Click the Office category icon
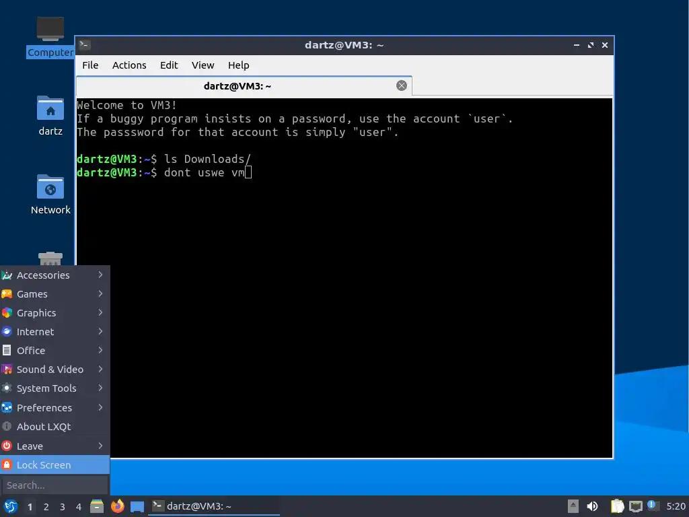The height and width of the screenshot is (517, 689). (x=7, y=351)
